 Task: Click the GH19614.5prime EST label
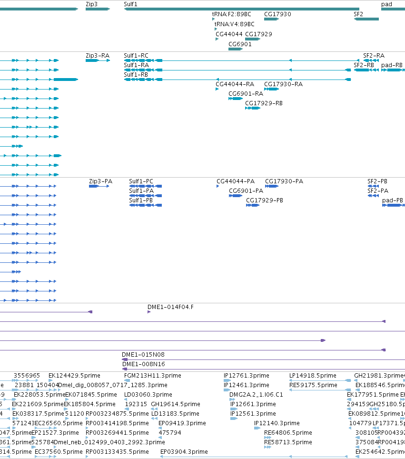click(x=176, y=404)
